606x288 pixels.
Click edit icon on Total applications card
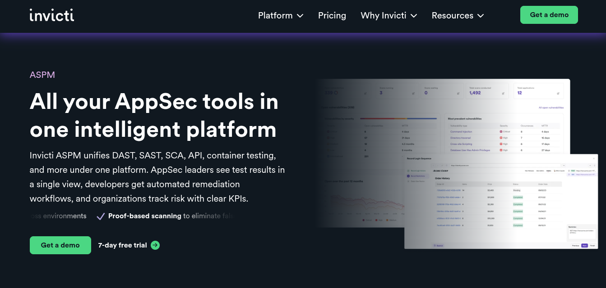point(558,93)
